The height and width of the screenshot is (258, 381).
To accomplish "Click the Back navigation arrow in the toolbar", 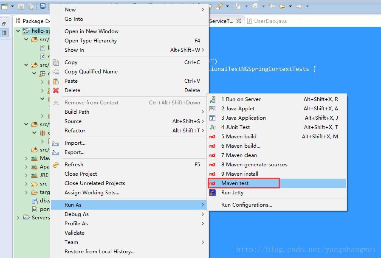I will coord(282,6).
